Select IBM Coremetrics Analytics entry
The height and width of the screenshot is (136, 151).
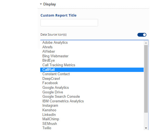[92, 101]
